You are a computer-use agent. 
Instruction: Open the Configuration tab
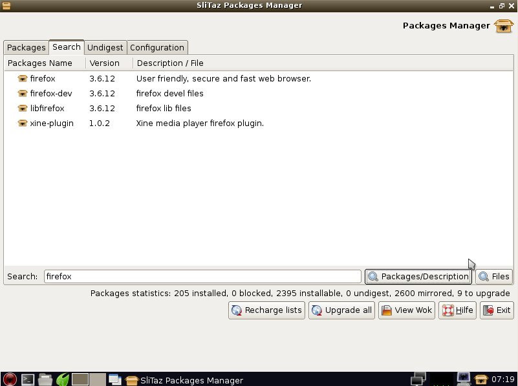click(157, 48)
